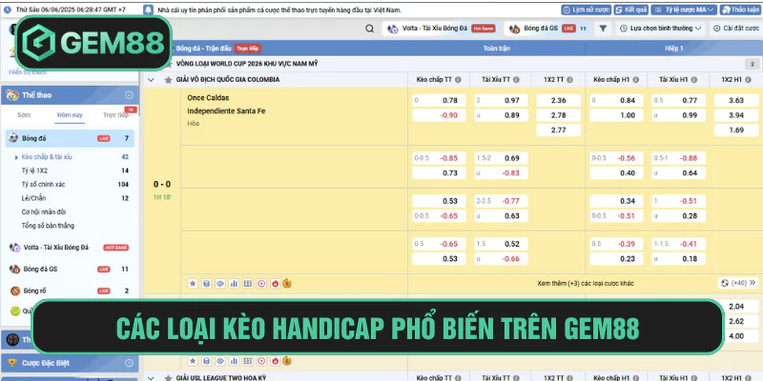Screen dimensions: 763x381
Task: Pick 1X2 H1 odds 3.63
Action: point(736,101)
